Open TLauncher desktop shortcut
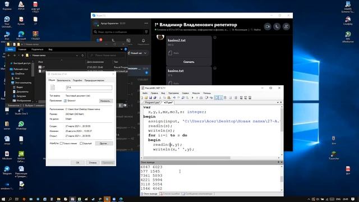359x202 pixels. tap(334, 155)
